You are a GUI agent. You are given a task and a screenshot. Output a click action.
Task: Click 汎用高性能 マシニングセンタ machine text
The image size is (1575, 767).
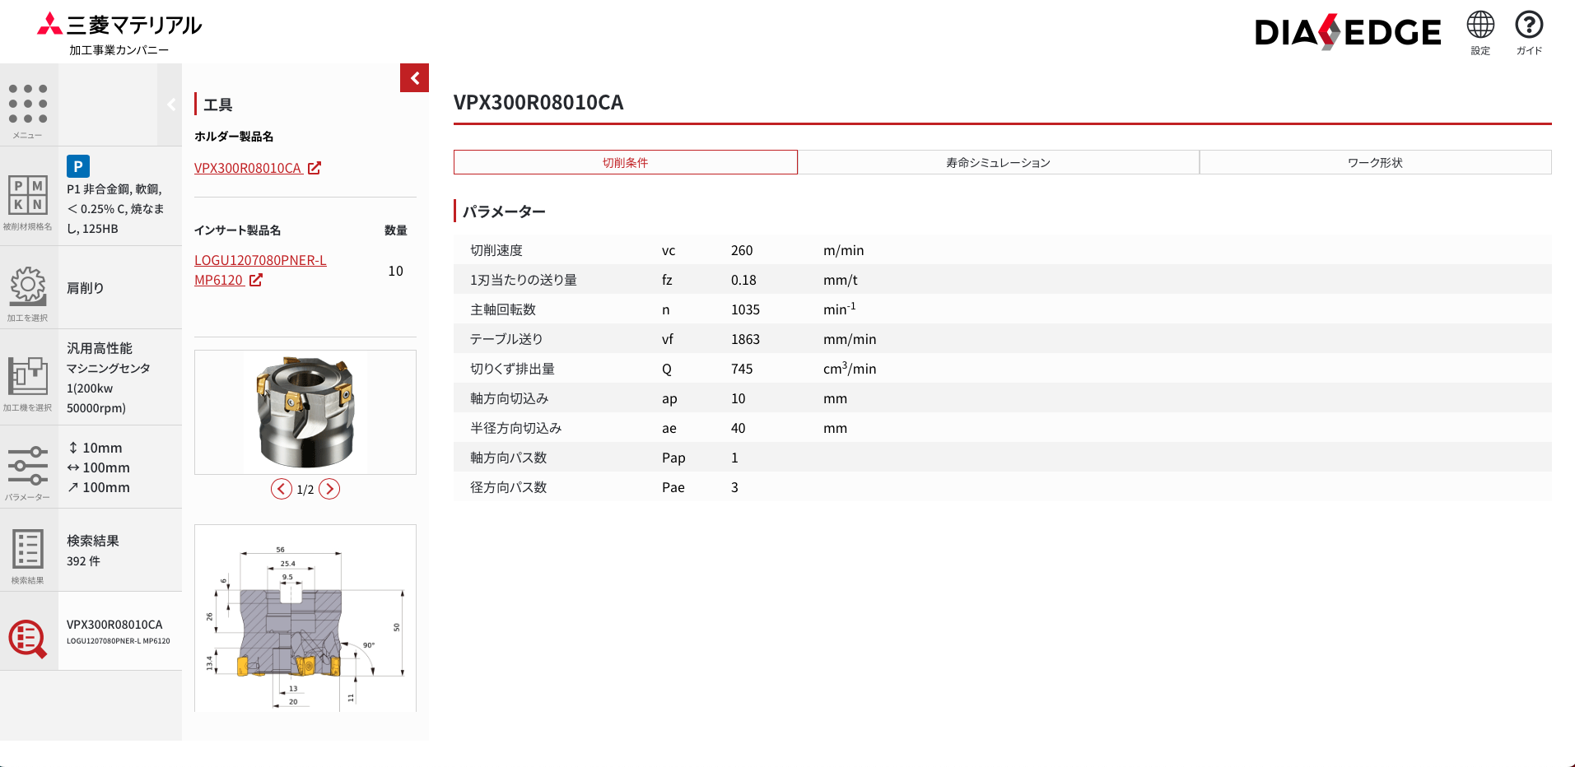coord(109,379)
